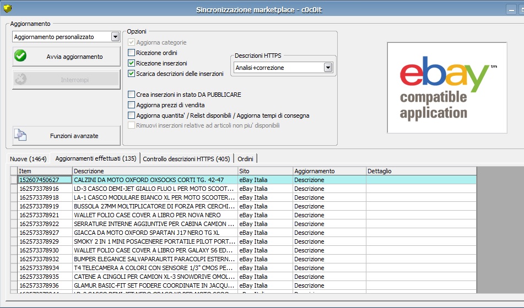Click the eBay compatible application logo
The width and height of the screenshot is (524, 308).
447,87
